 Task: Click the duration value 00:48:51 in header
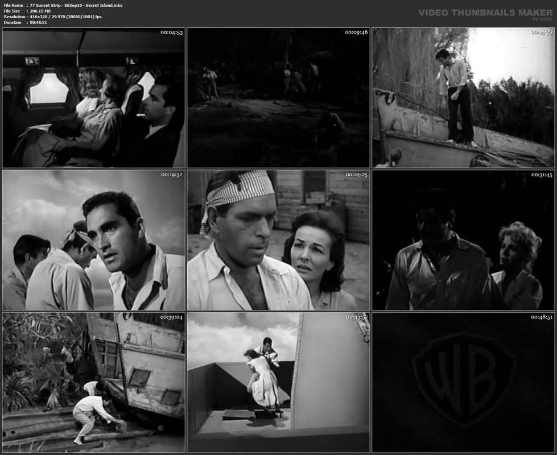tap(38, 22)
